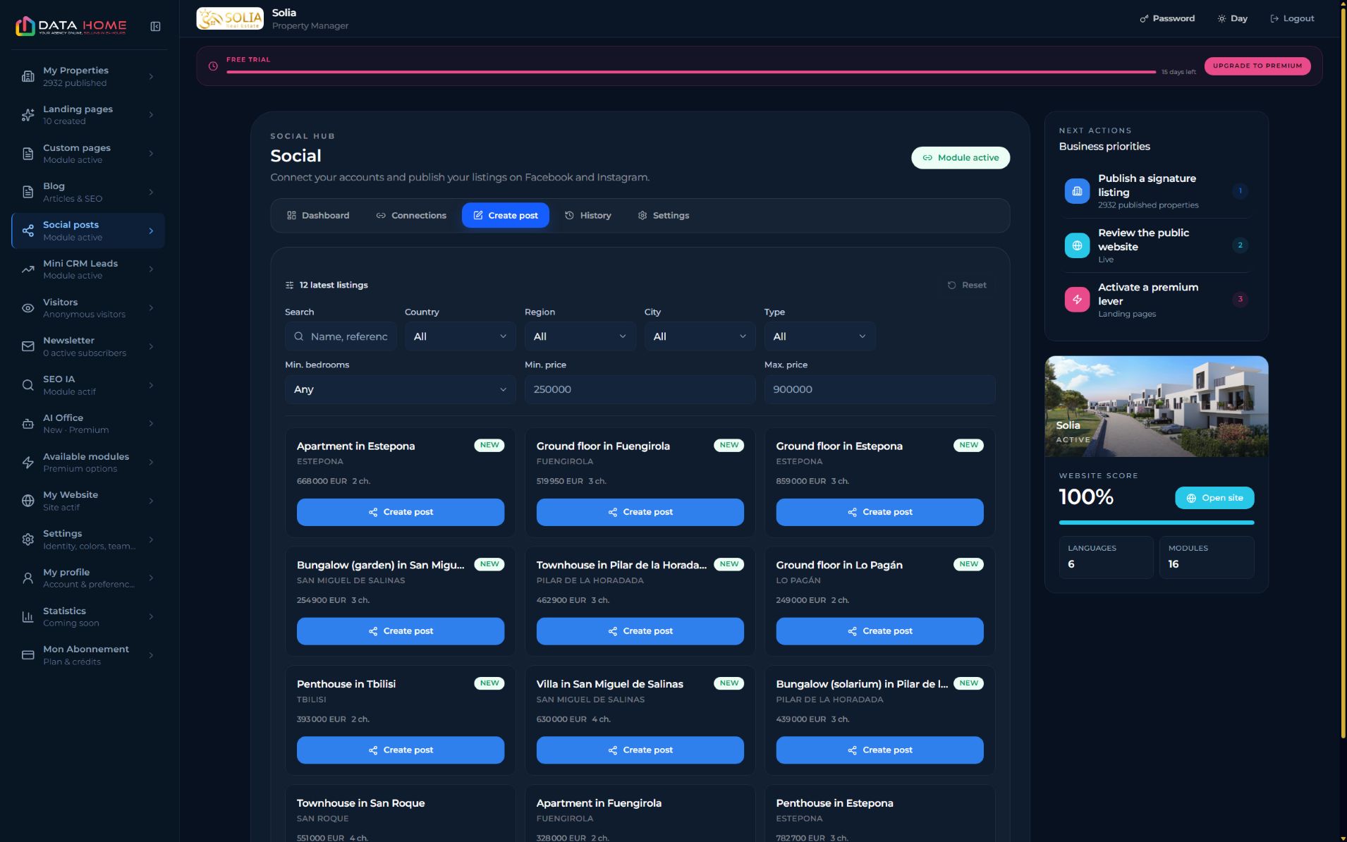Image resolution: width=1347 pixels, height=842 pixels.
Task: Click the My Website globe icon
Action: pyautogui.click(x=28, y=501)
